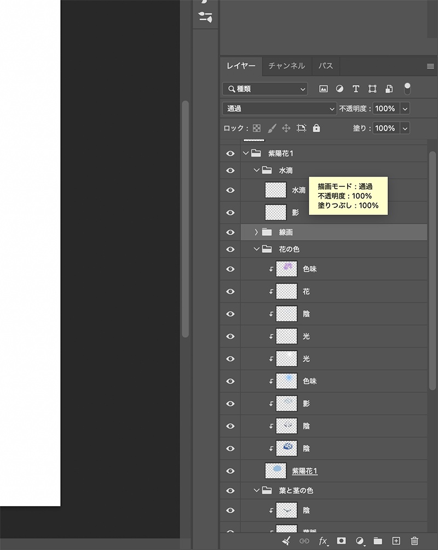
Task: Select the 花 layer thumbnail
Action: click(286, 292)
